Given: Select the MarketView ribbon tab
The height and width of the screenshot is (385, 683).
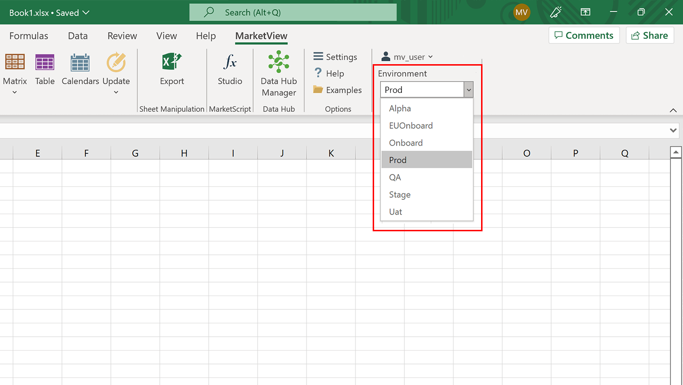Looking at the screenshot, I should click(261, 36).
